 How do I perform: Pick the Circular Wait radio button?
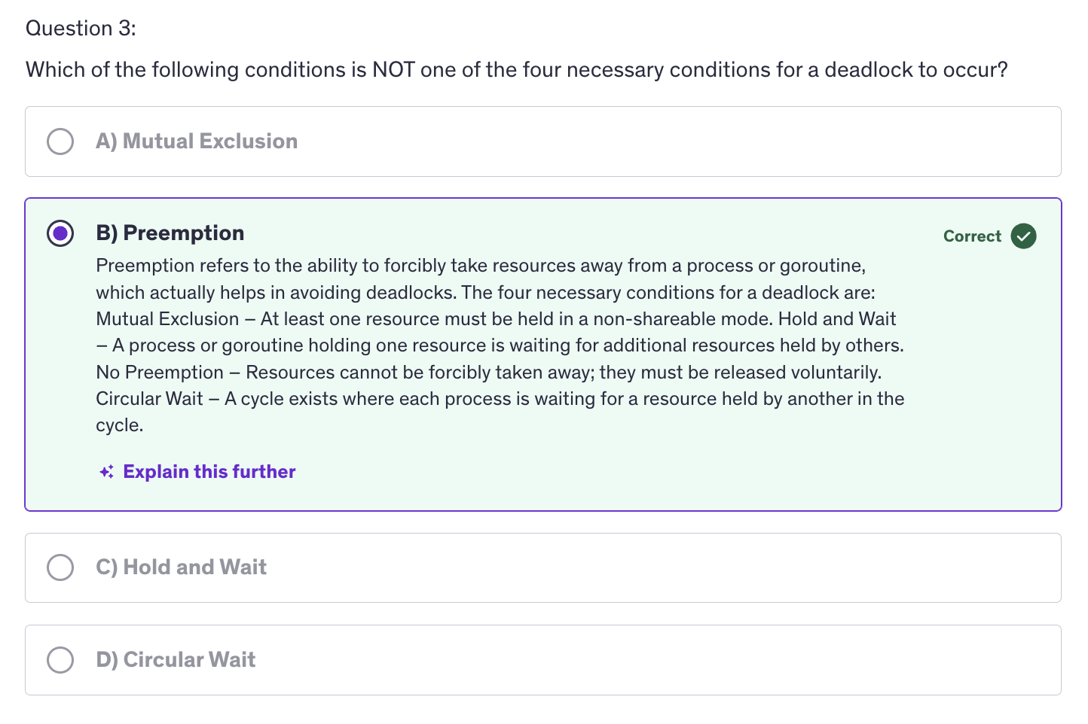coord(60,660)
